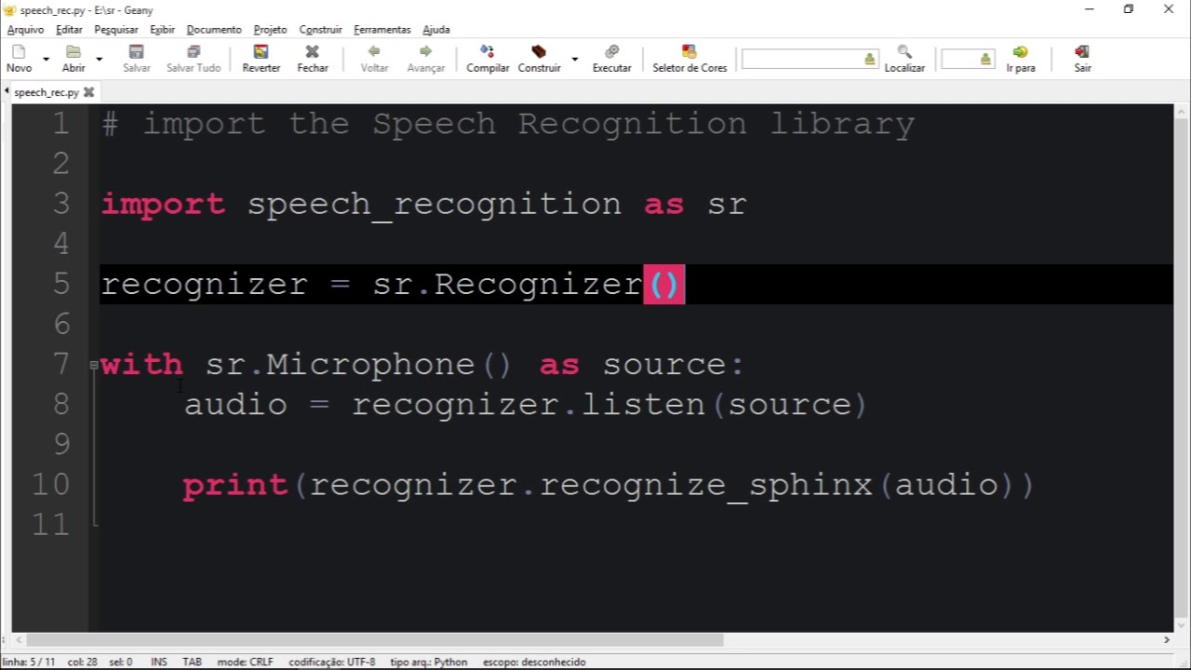Open the Seletor de Cores color picker

(689, 52)
